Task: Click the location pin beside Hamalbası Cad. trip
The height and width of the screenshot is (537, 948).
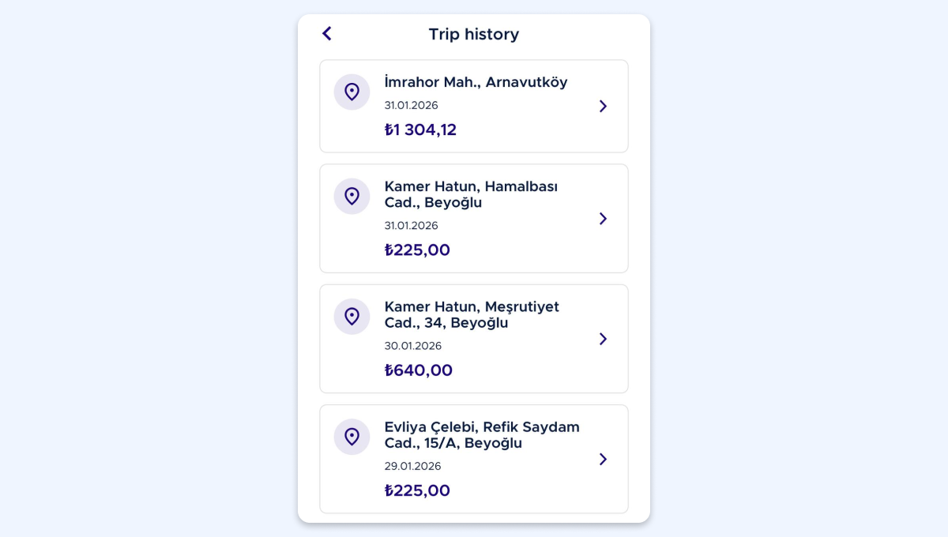Action: tap(352, 197)
